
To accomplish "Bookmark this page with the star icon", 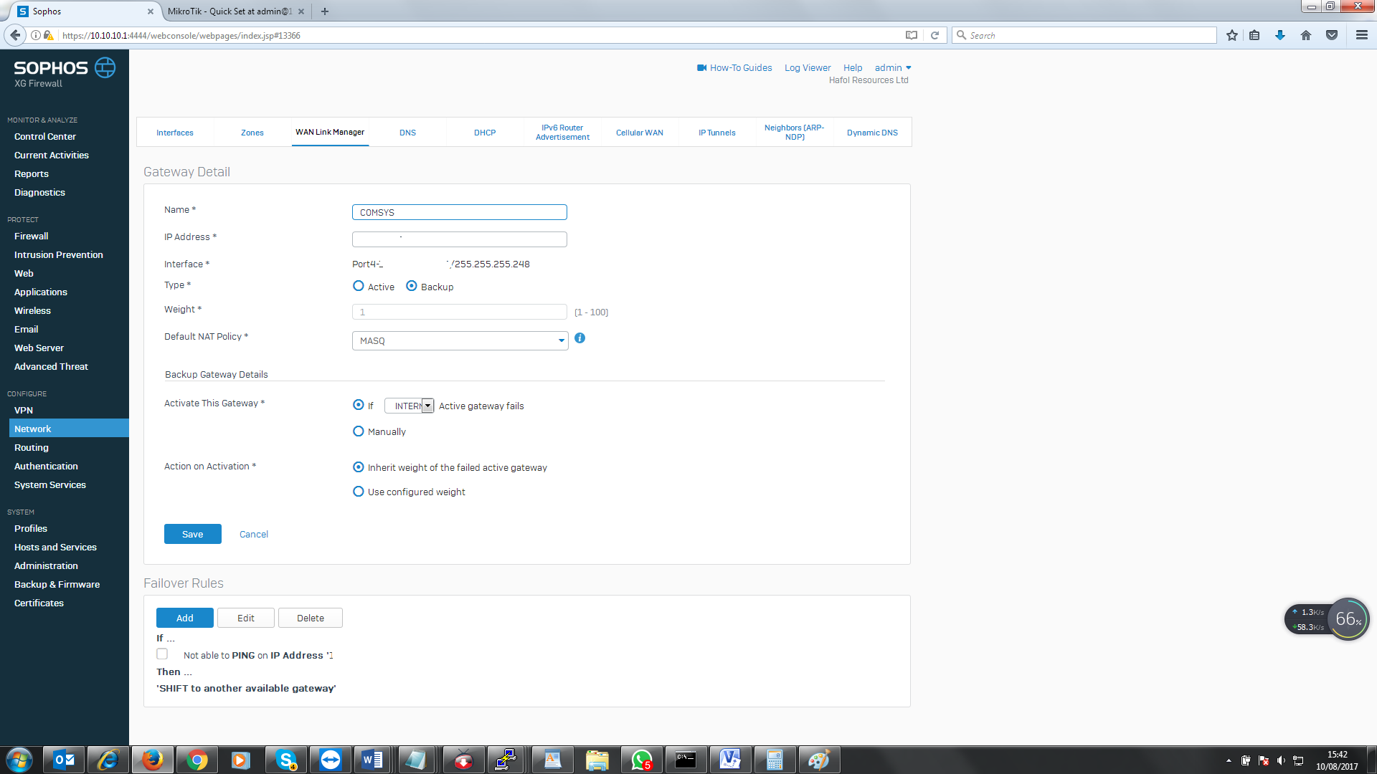I will (1231, 35).
